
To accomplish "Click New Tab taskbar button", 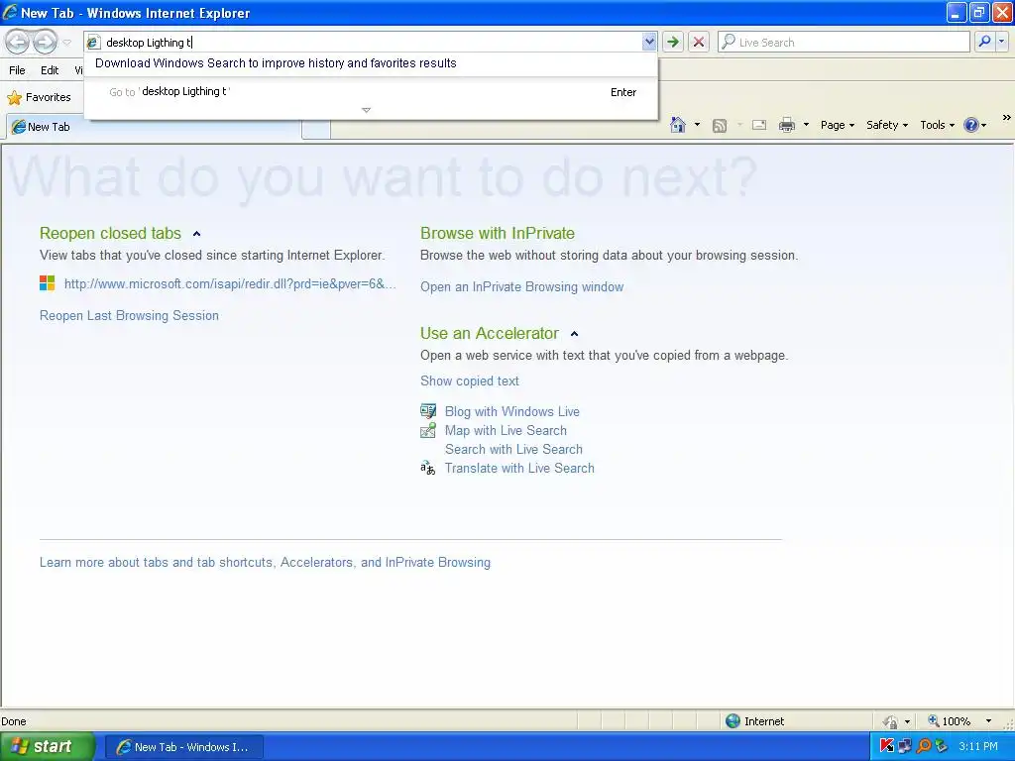I will [183, 747].
